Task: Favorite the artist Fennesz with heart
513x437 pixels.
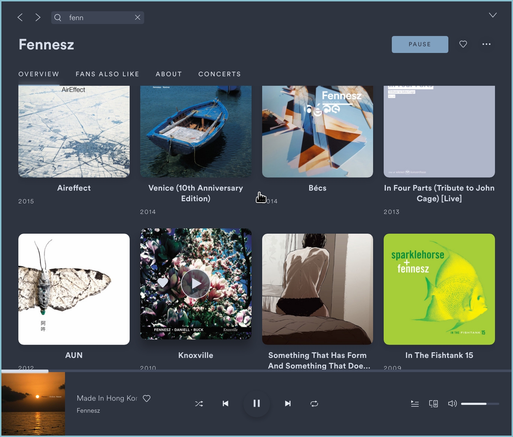Action: (x=463, y=44)
